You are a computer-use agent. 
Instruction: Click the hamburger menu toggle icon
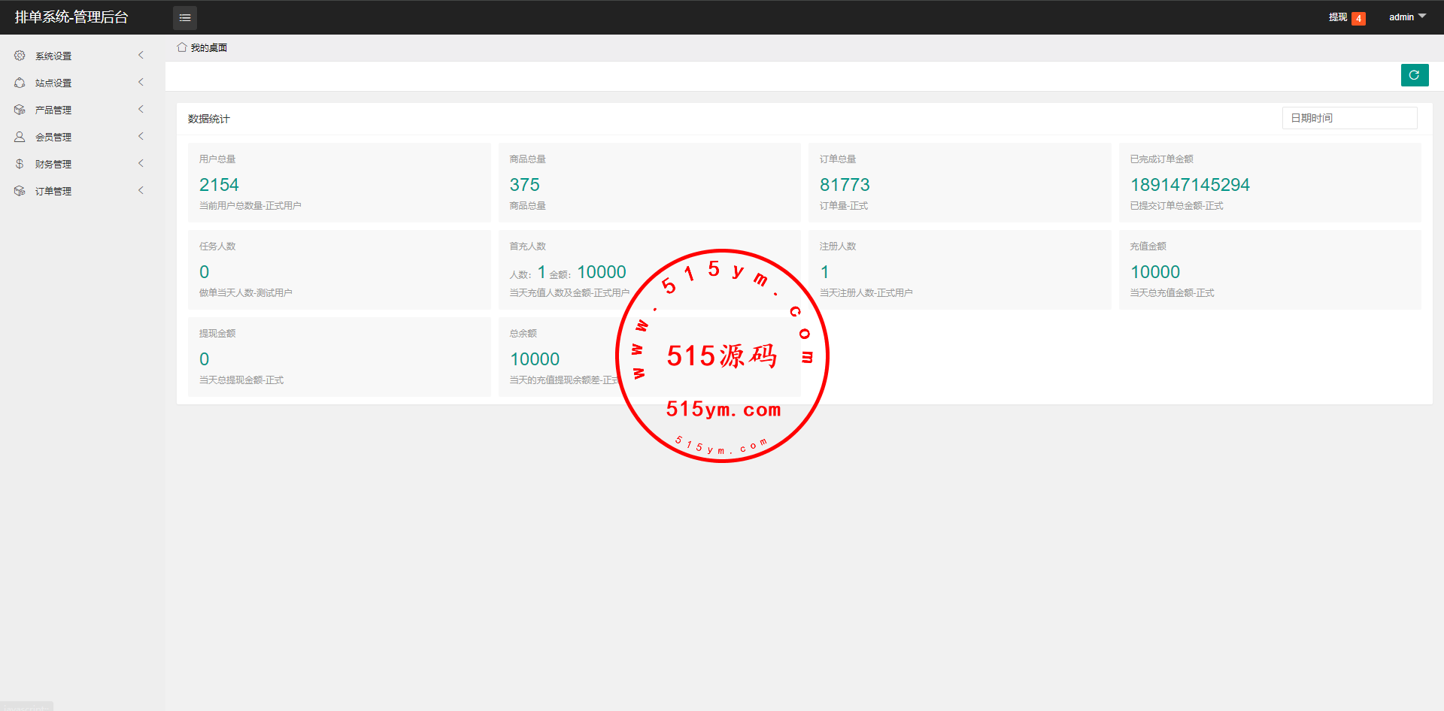point(185,17)
